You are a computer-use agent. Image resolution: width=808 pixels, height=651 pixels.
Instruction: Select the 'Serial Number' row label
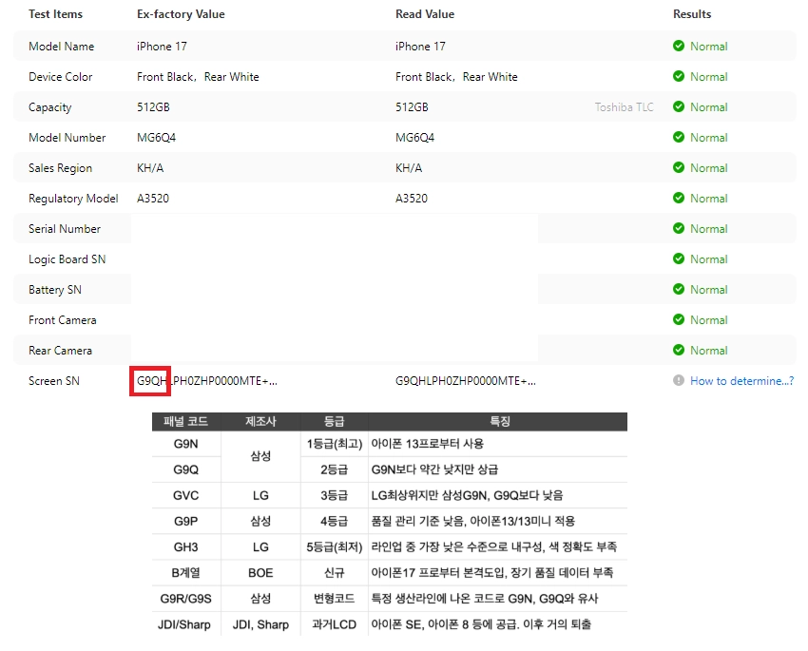tap(65, 229)
